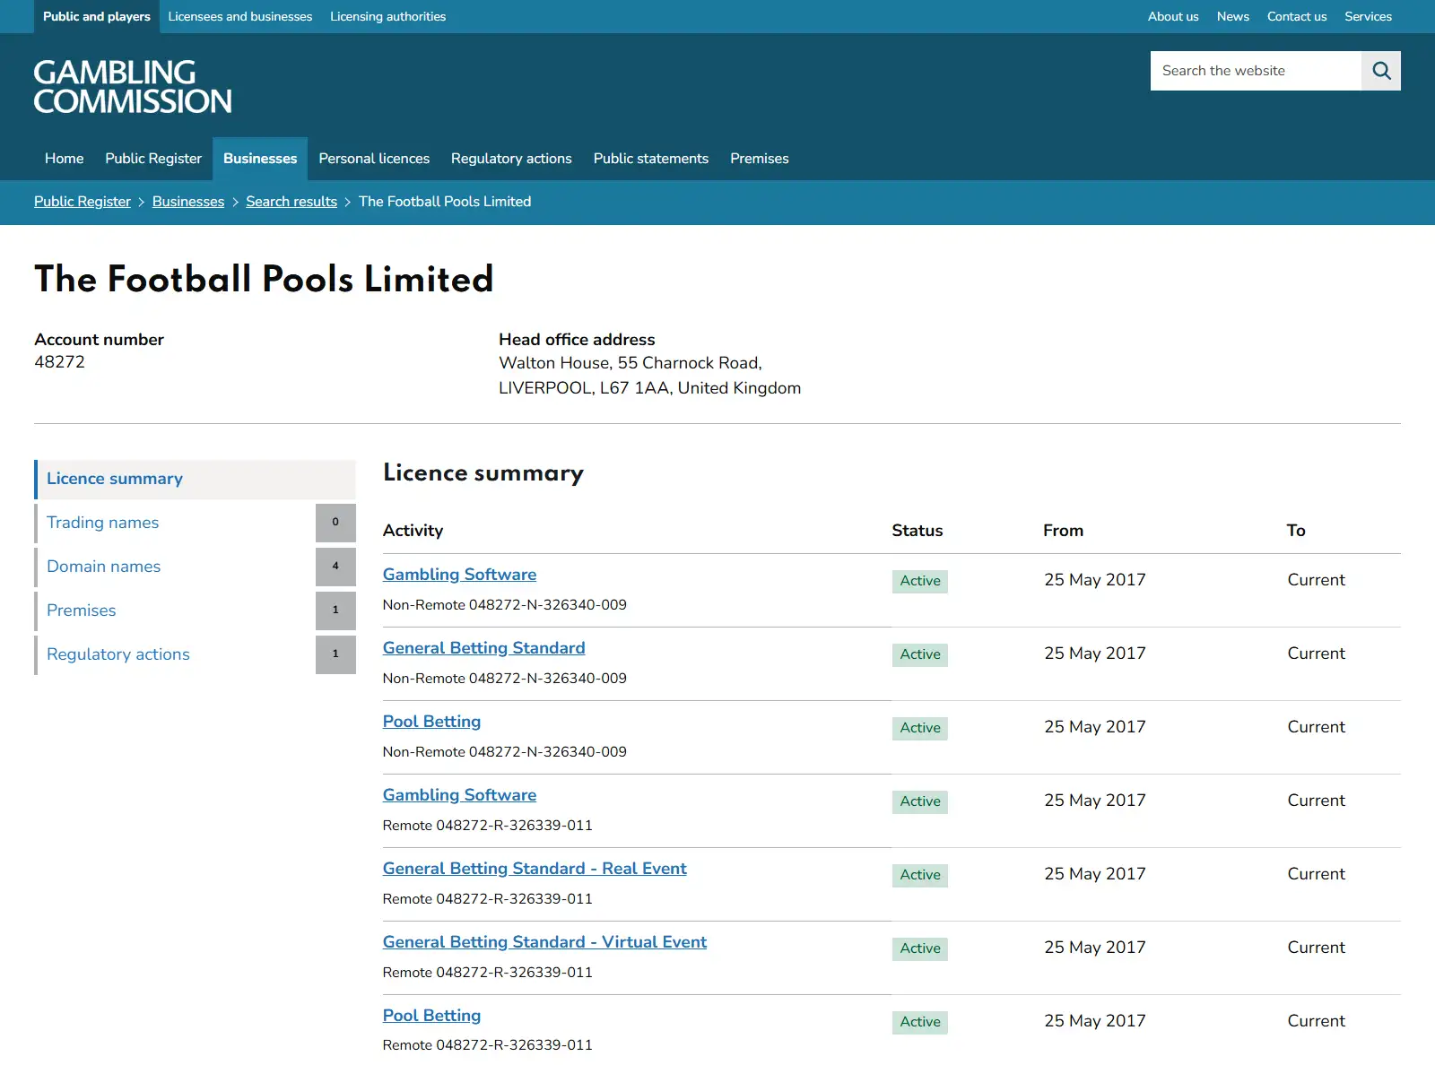
Task: Click the search magnifier icon button
Action: [1381, 71]
